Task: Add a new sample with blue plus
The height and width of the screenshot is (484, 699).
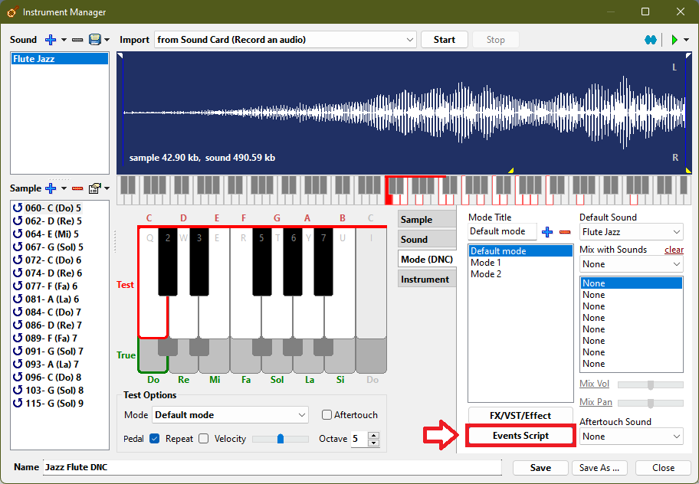Action: click(x=51, y=188)
